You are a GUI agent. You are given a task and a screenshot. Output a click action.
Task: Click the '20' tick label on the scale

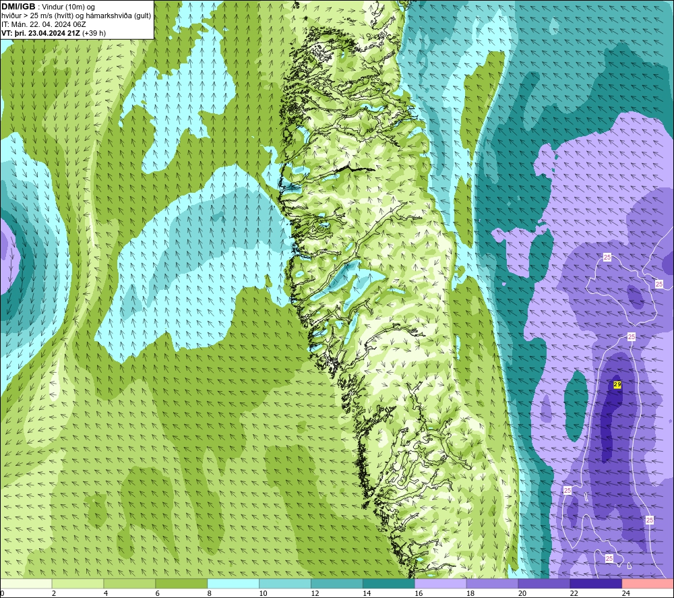[522, 593]
